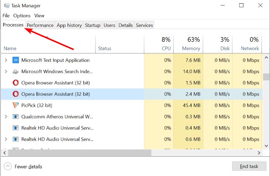The image size is (270, 176).
Task: Expand the Realtek HD Audio 0.6 MB group
Action: [x=6, y=139]
